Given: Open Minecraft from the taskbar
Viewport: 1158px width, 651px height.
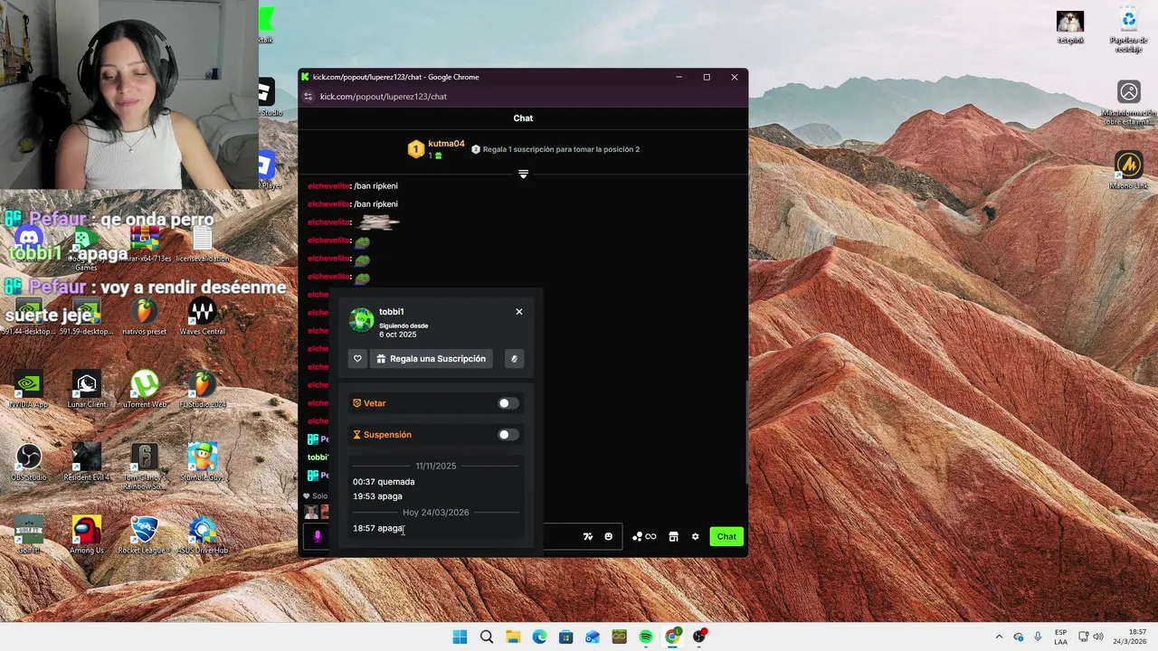Looking at the screenshot, I should click(x=619, y=637).
